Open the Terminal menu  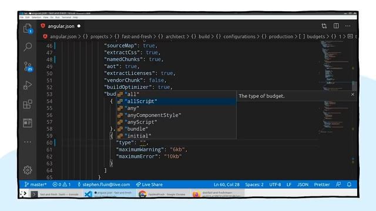click(x=66, y=18)
